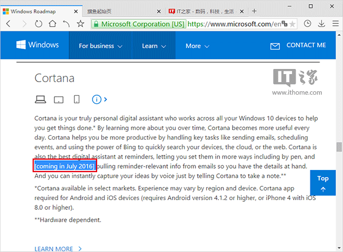Expand the More dropdown menu
343x252 pixels.
pos(197,46)
